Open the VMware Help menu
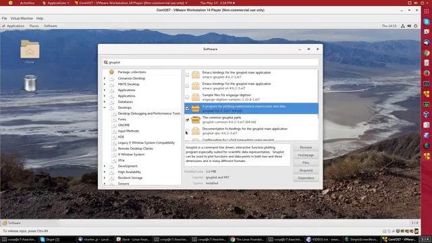 tap(40, 18)
